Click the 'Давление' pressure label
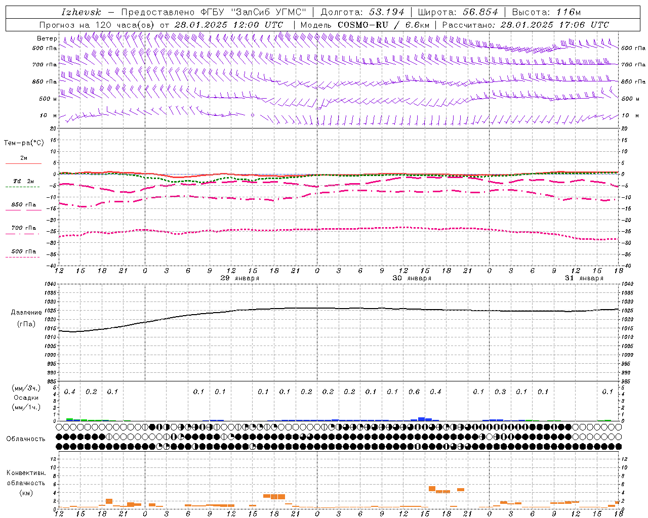The image size is (648, 518). coord(26,313)
